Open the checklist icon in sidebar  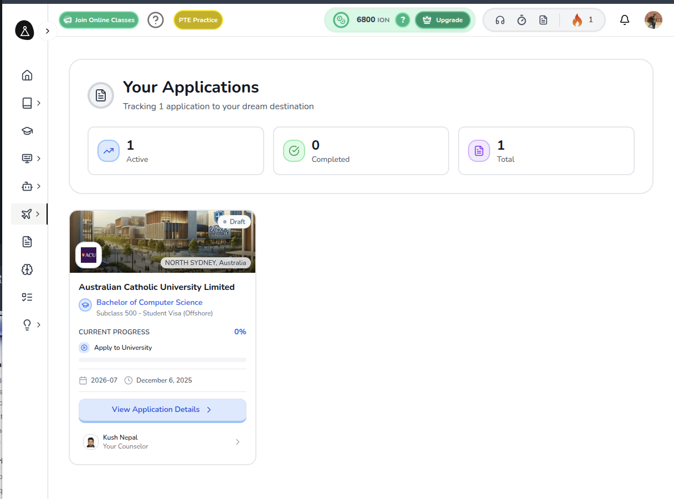[x=27, y=297]
